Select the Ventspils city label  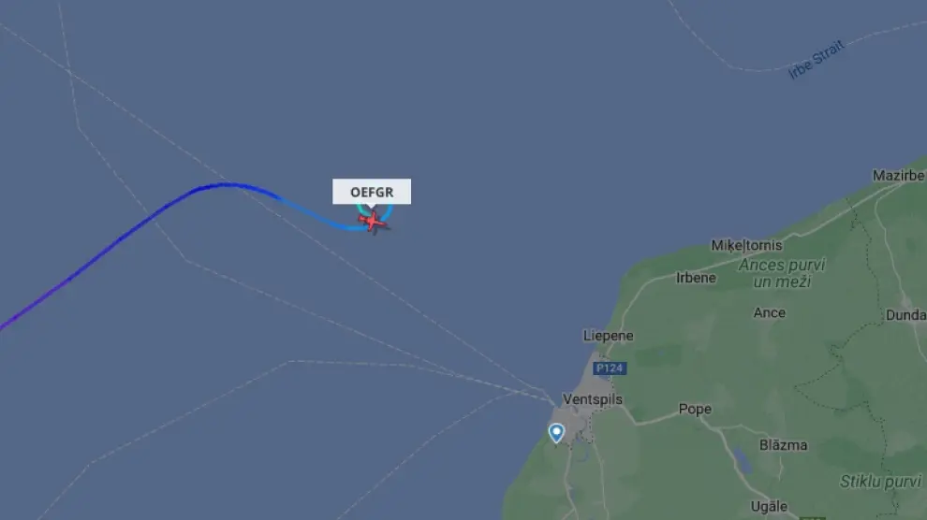point(593,399)
